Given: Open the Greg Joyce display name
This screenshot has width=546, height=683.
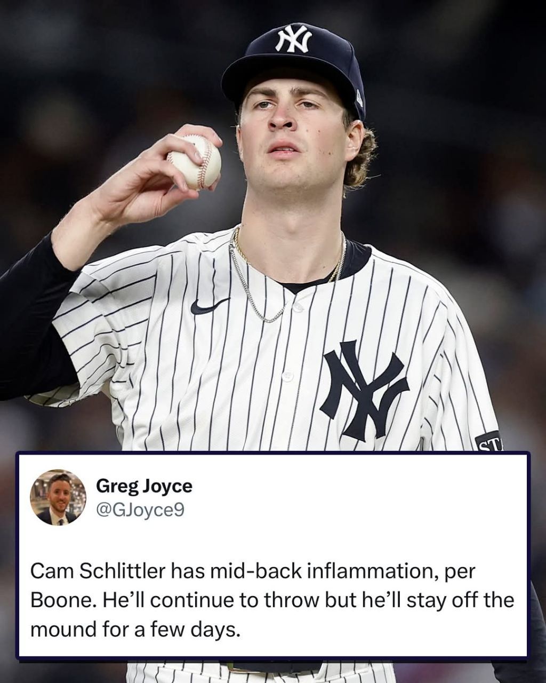Looking at the screenshot, I should (144, 486).
